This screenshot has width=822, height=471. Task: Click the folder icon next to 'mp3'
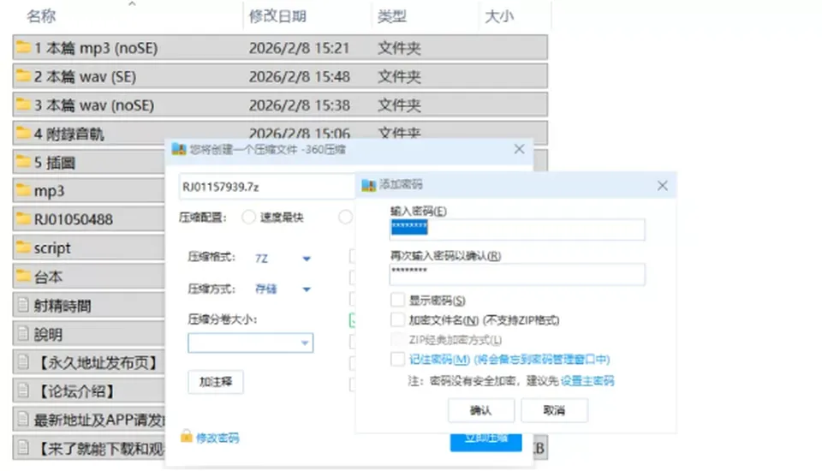(x=23, y=190)
